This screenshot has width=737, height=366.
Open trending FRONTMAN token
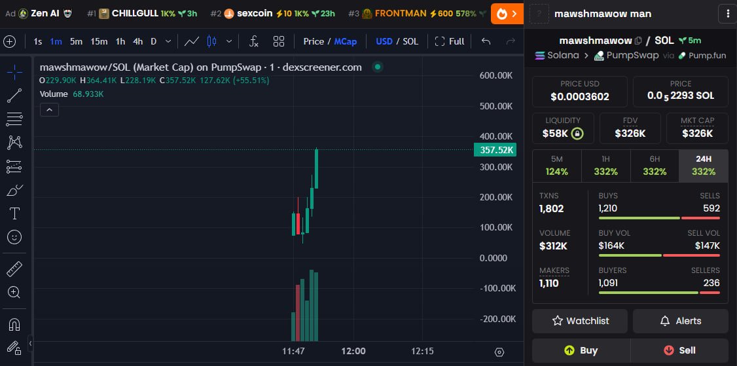coord(418,14)
